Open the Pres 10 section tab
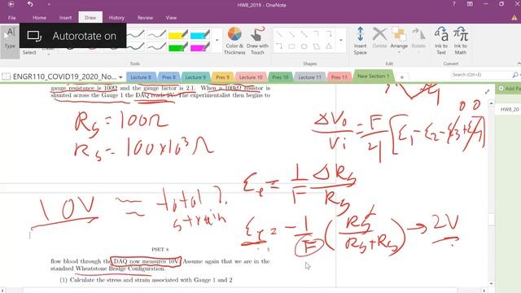Image resolution: width=521 pixels, height=293 pixels. tap(280, 77)
